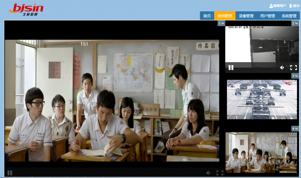The height and width of the screenshot is (178, 301).
Task: Open the 系统管理 tab
Action: point(289,16)
